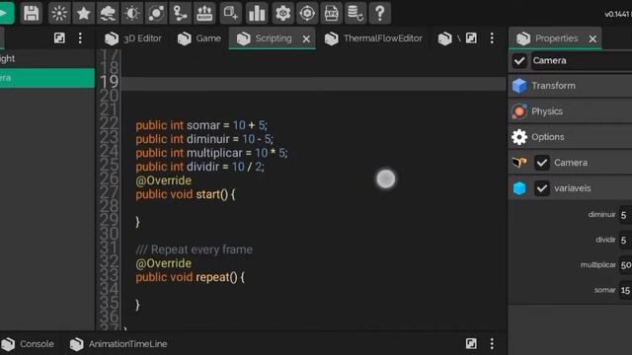Click the APK export icon
632x355 pixels.
[332, 13]
